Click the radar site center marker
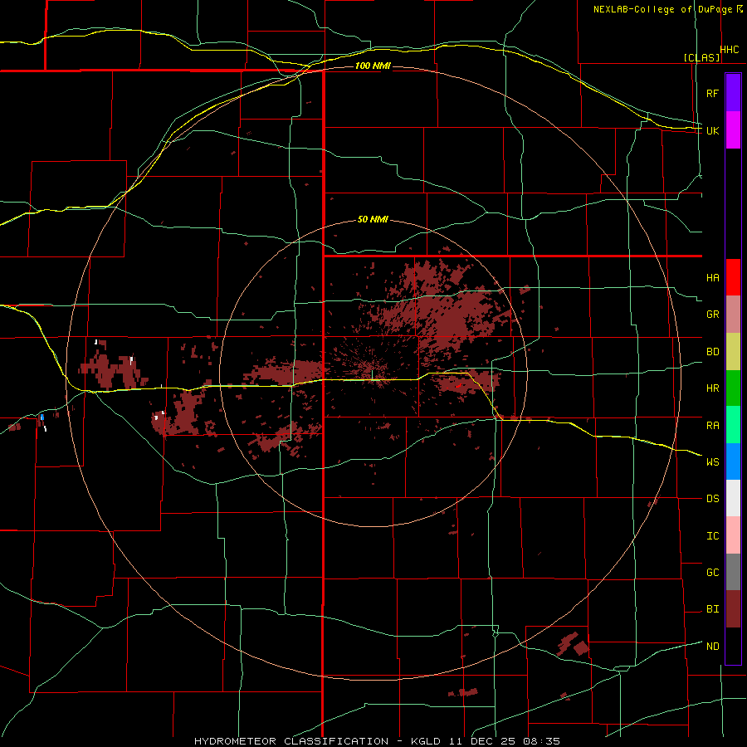Image resolution: width=747 pixels, height=747 pixels. click(x=372, y=374)
